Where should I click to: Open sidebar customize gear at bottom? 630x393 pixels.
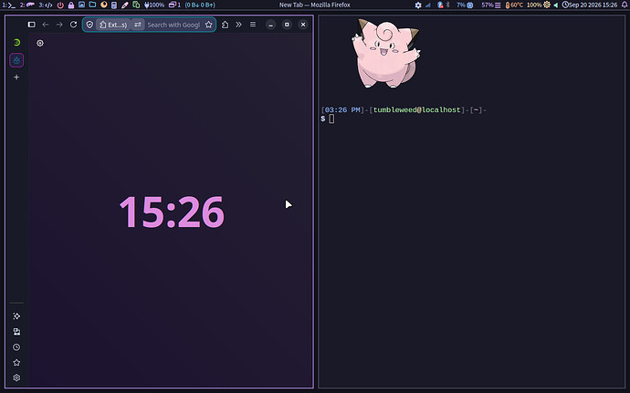tap(16, 377)
